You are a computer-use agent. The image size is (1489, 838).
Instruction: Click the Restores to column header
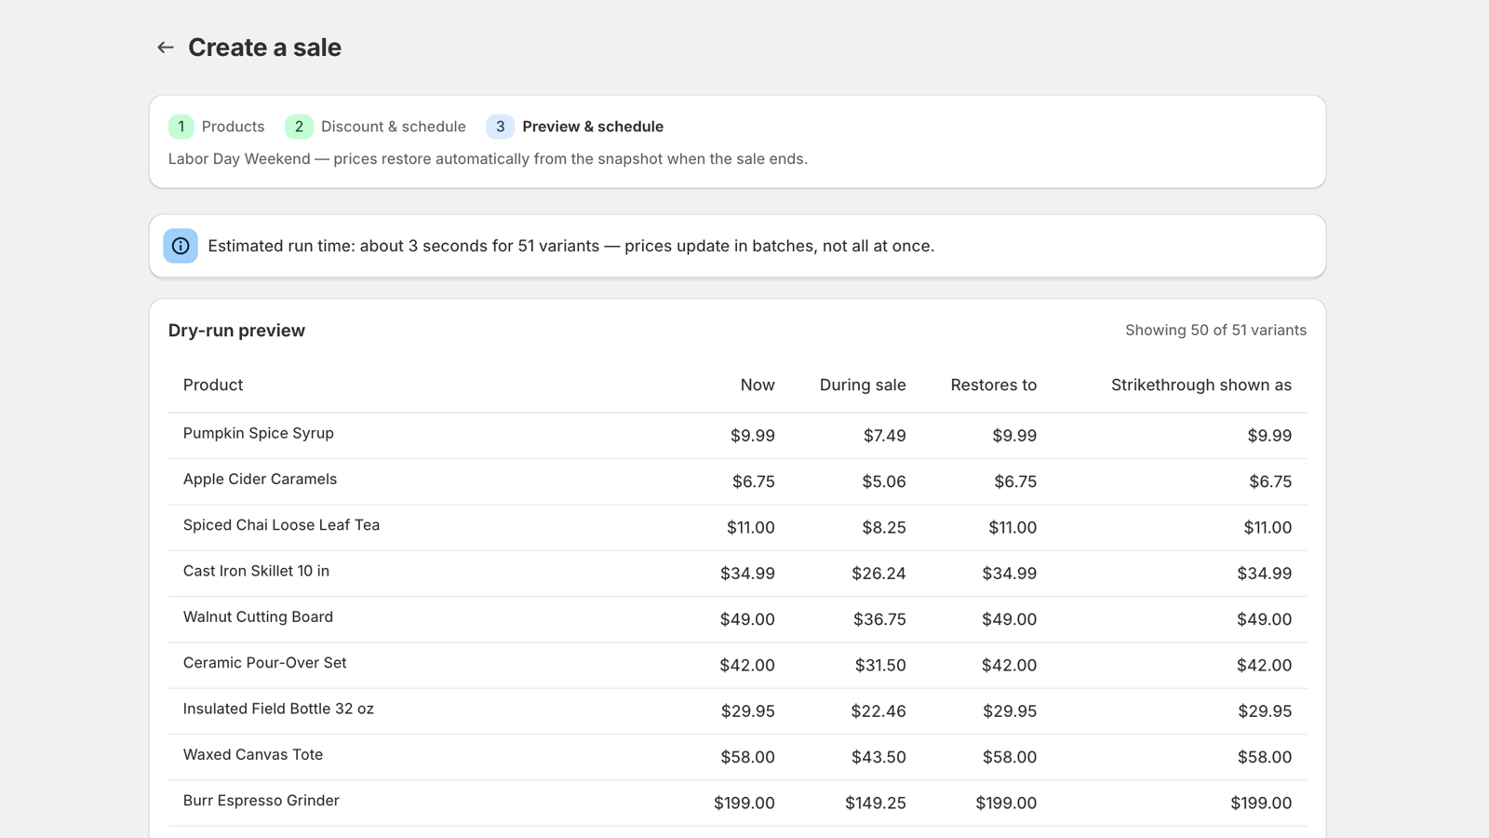click(994, 385)
